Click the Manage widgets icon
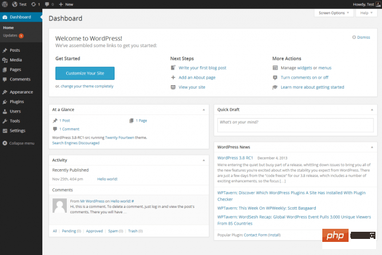The width and height of the screenshot is (382, 255). (x=275, y=68)
